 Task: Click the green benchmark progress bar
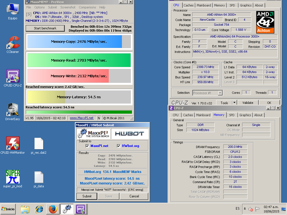coord(79,112)
